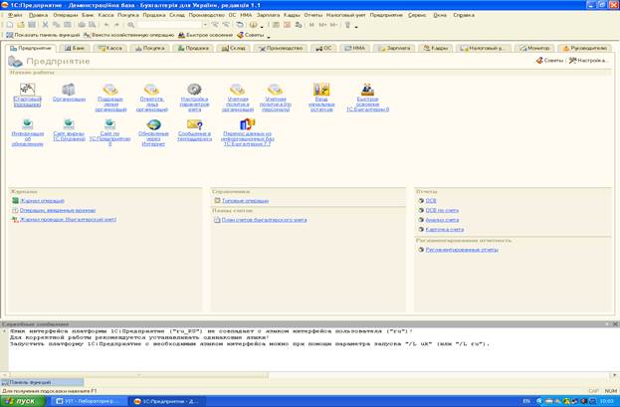
Task: Switch to the Склад tab
Action: (234, 48)
